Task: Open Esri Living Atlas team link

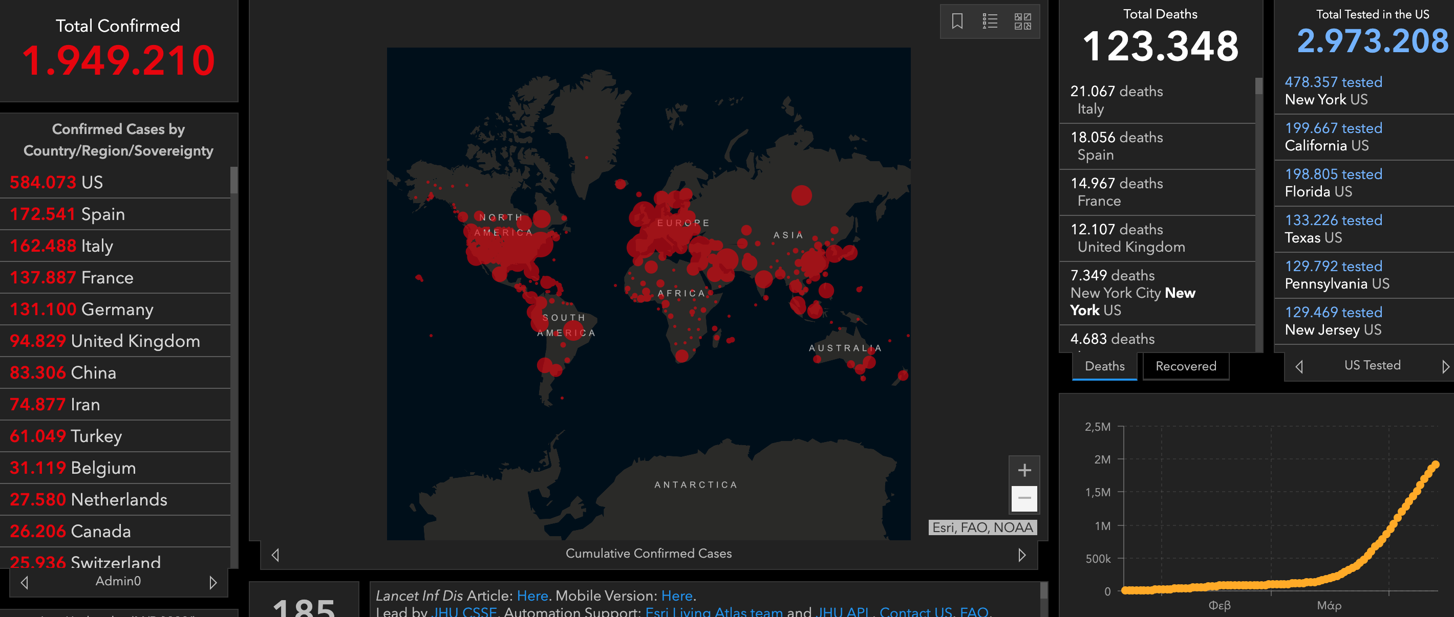Action: click(x=714, y=611)
